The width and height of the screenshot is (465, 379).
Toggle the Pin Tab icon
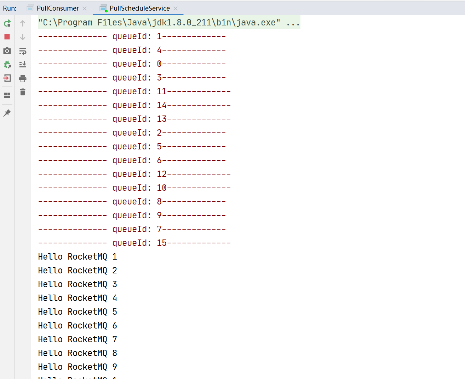click(7, 113)
